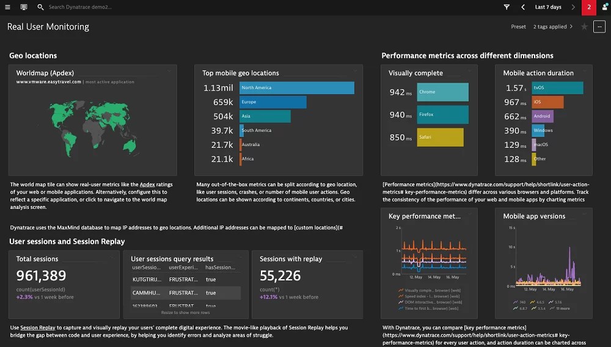
Task: Click the 1.13mil North America value
Action: (x=218, y=88)
